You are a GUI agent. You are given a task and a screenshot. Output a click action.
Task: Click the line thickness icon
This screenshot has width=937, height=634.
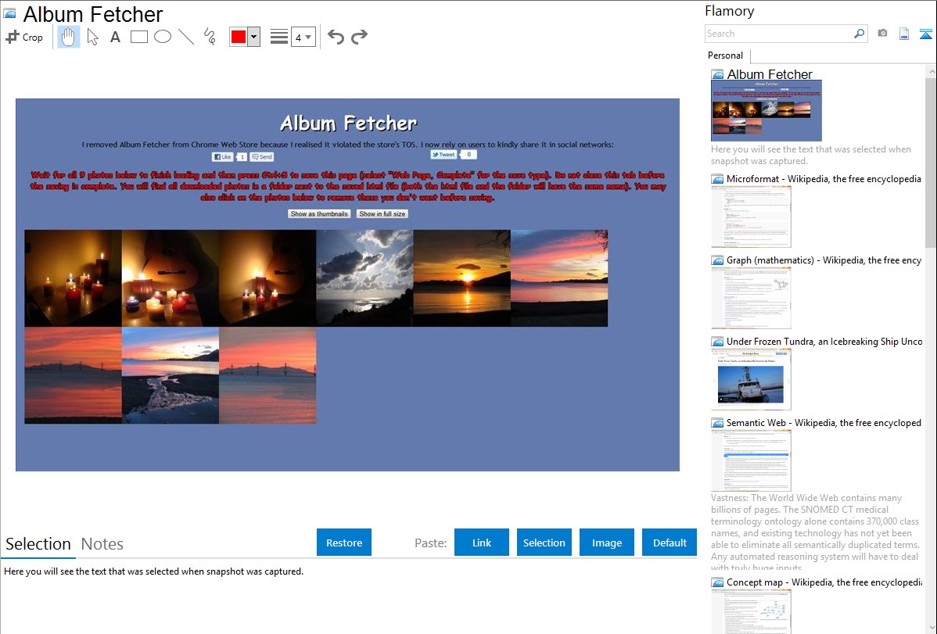[x=279, y=37]
